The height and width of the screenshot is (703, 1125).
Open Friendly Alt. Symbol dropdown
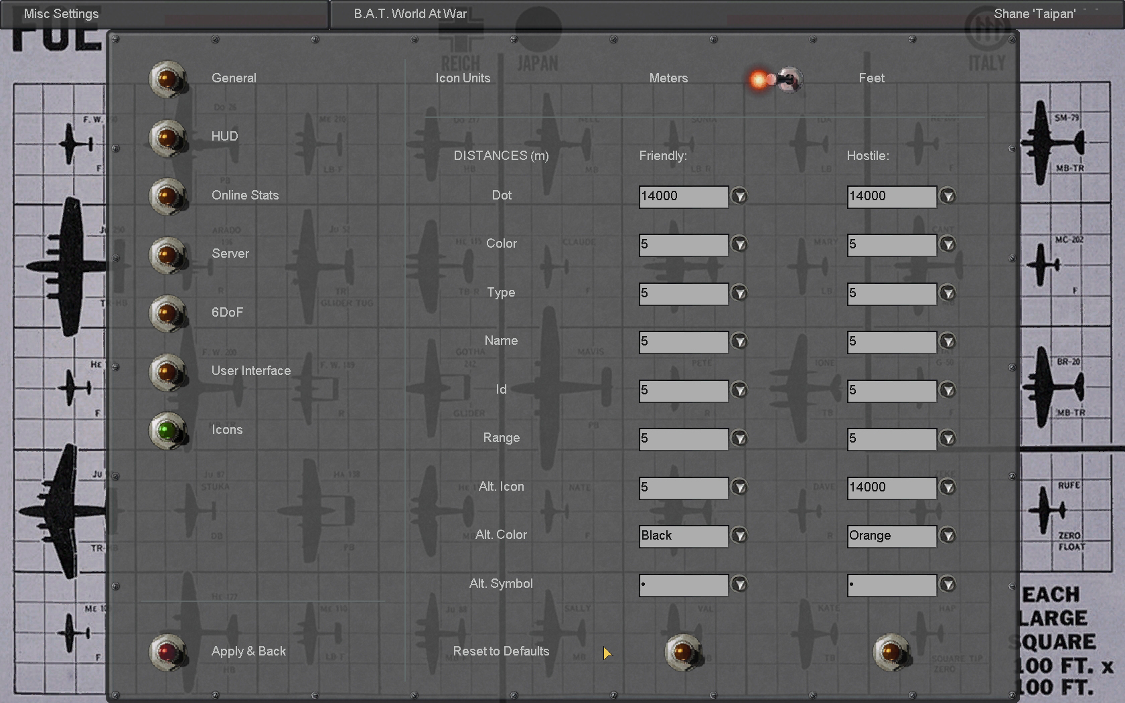click(x=739, y=584)
